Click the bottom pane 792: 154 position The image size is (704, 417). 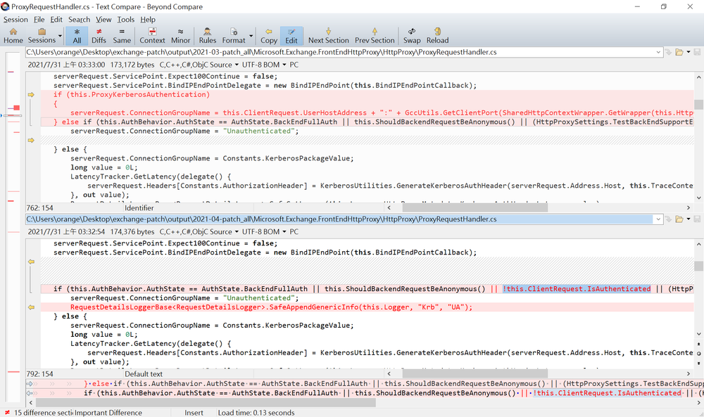(x=39, y=373)
